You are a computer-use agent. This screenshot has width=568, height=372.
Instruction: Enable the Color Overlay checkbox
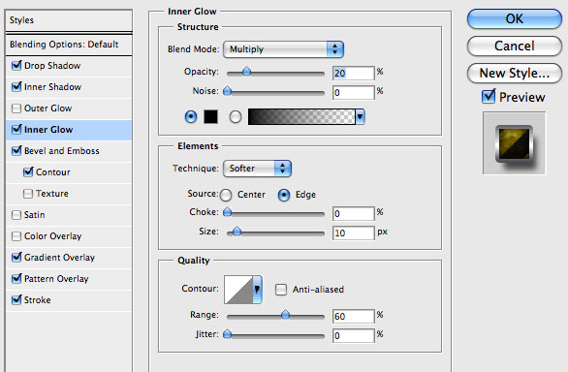(16, 236)
